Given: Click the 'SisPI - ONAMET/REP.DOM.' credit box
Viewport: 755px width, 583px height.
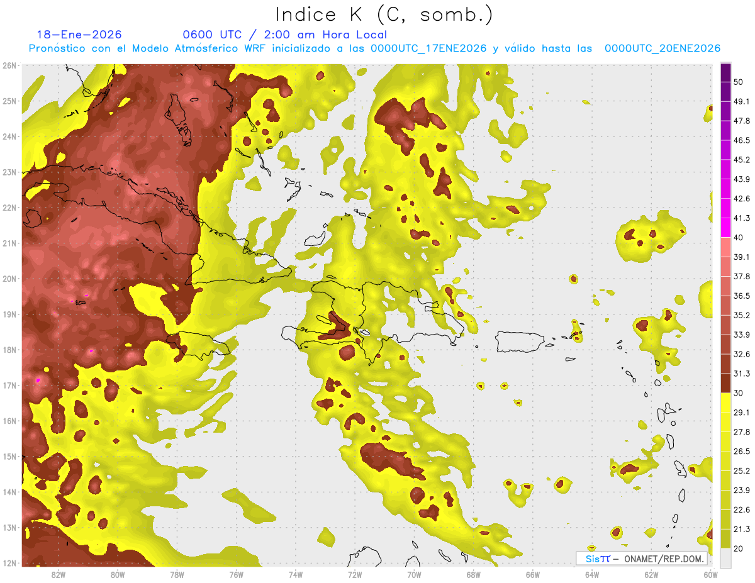Looking at the screenshot, I should click(641, 558).
